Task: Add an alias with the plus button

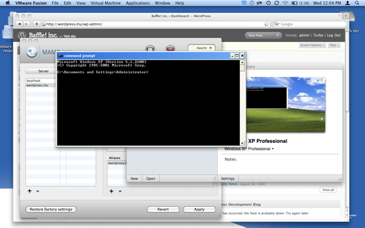Action: point(111,192)
